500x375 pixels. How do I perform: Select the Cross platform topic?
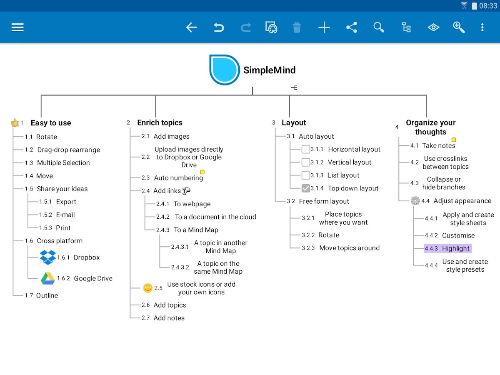tap(60, 241)
